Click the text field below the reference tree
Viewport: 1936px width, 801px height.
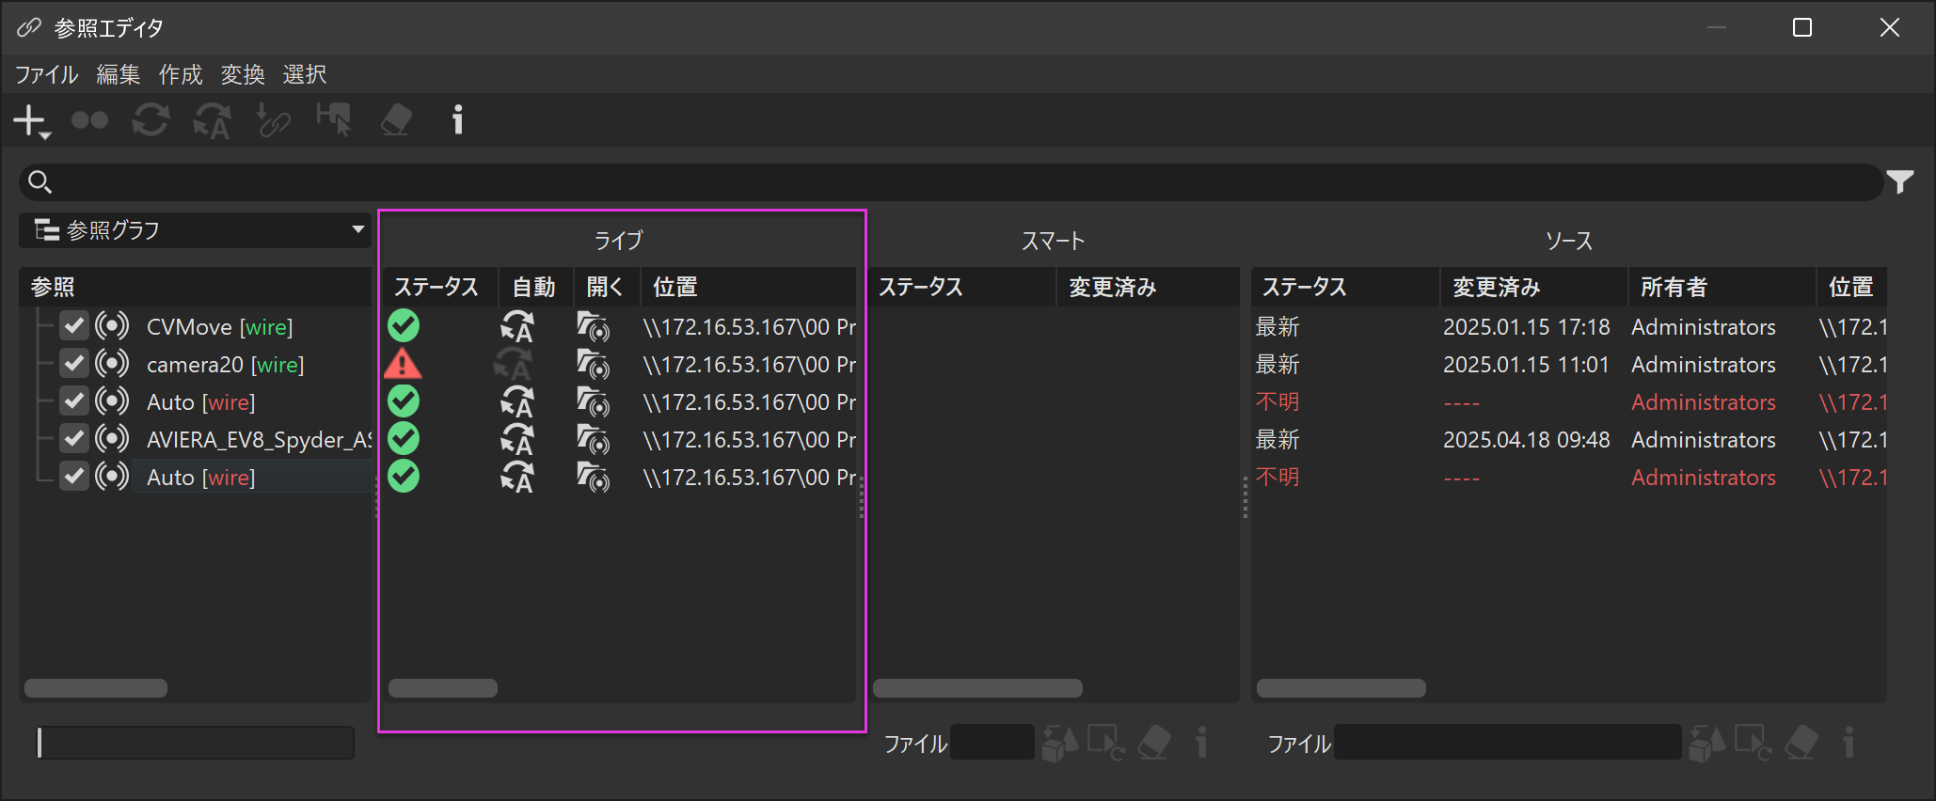pyautogui.click(x=195, y=743)
